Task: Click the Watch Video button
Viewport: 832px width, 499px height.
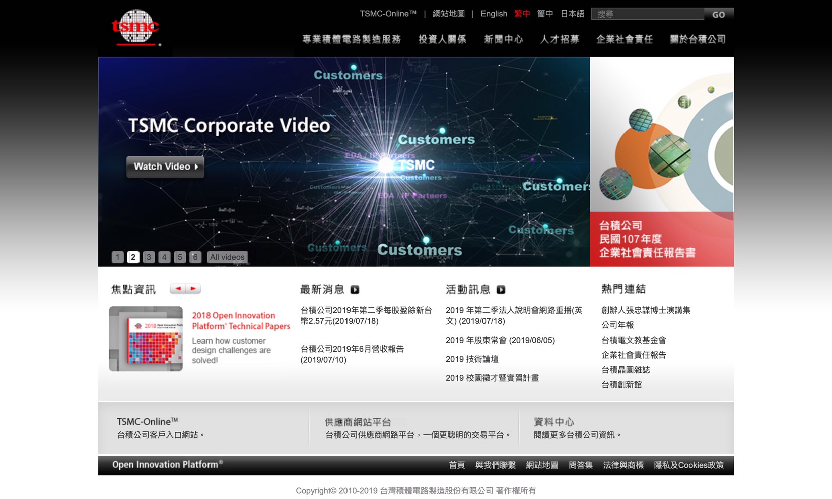Action: [x=165, y=167]
